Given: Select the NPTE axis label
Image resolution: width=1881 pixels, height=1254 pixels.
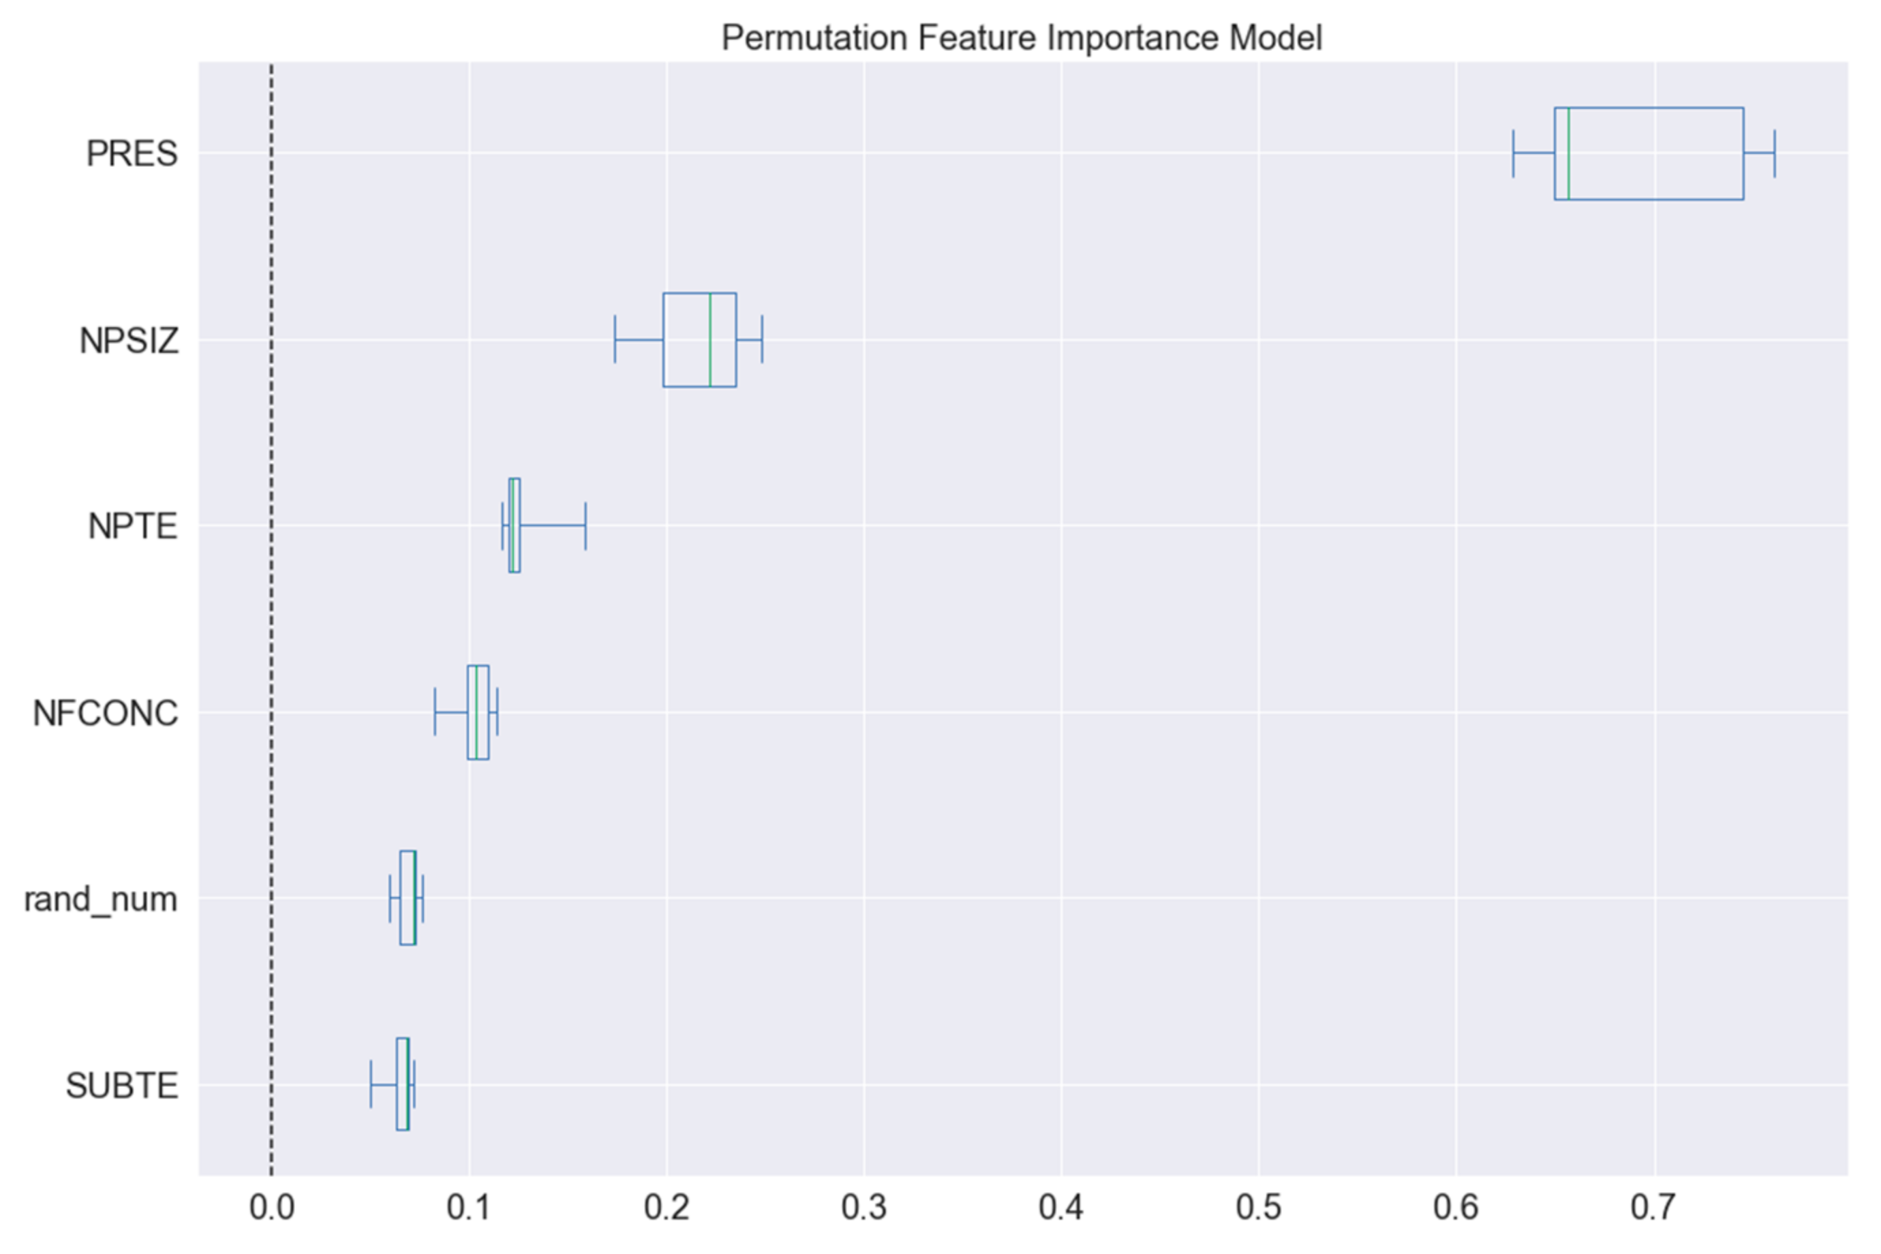Looking at the screenshot, I should coord(133,526).
